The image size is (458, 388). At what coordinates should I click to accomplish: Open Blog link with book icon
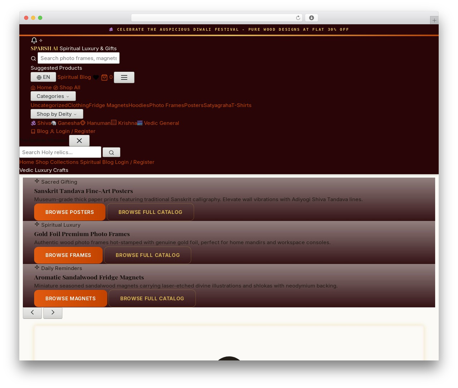tap(39, 131)
